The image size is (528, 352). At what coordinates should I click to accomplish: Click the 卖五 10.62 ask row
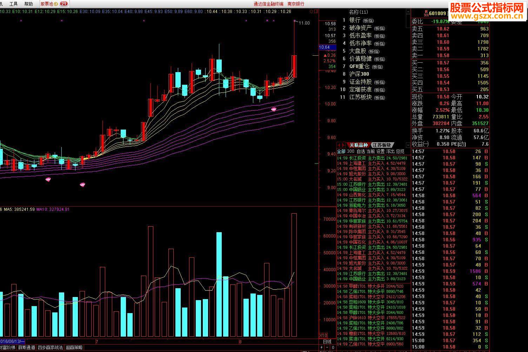tap(450, 29)
